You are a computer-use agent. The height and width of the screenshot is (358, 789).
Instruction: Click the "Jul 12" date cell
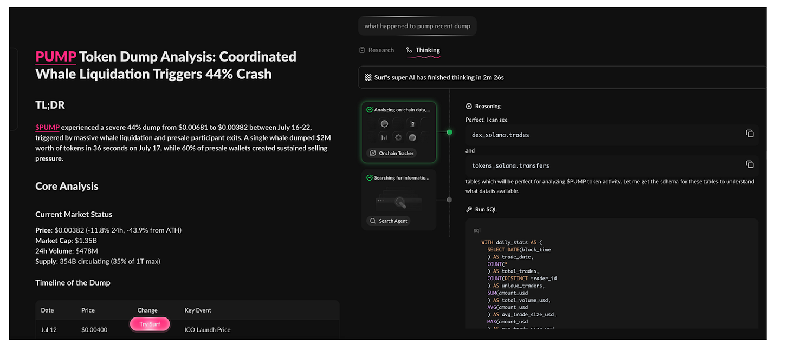[49, 330]
